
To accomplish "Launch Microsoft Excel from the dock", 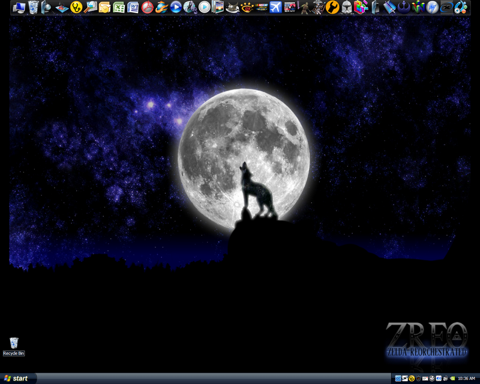I will coord(119,7).
